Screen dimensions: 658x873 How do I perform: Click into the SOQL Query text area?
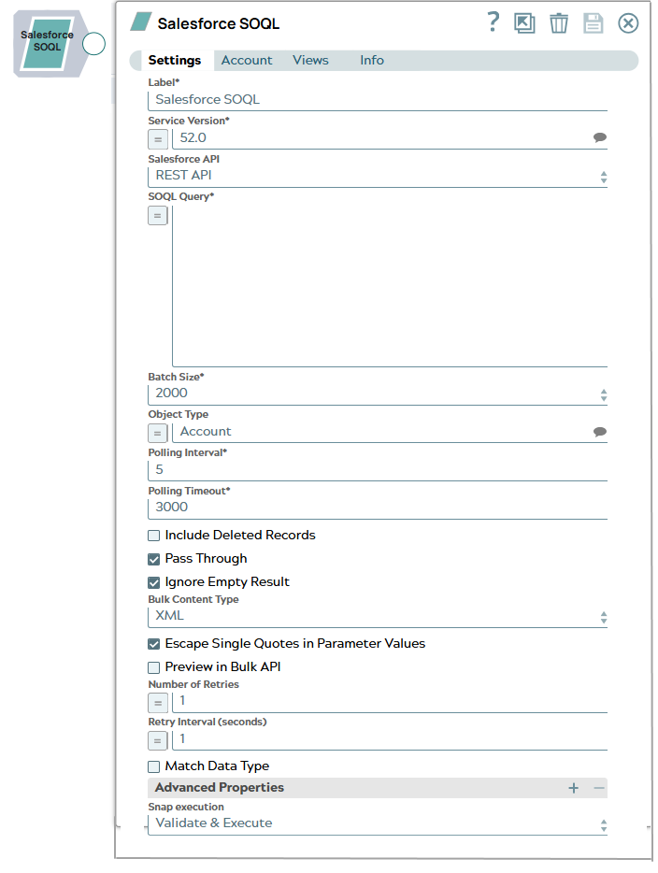[x=390, y=286]
